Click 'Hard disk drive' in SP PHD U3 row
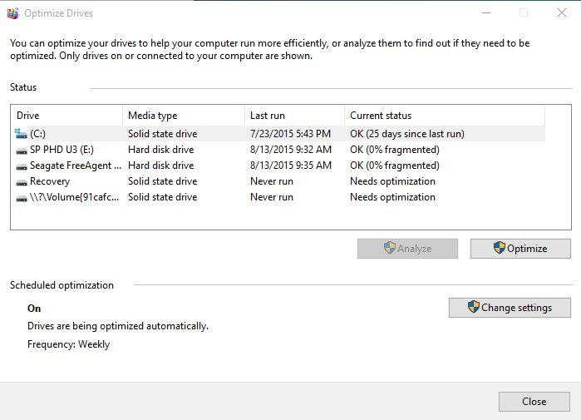Viewport: 581px width, 420px height. (160, 150)
